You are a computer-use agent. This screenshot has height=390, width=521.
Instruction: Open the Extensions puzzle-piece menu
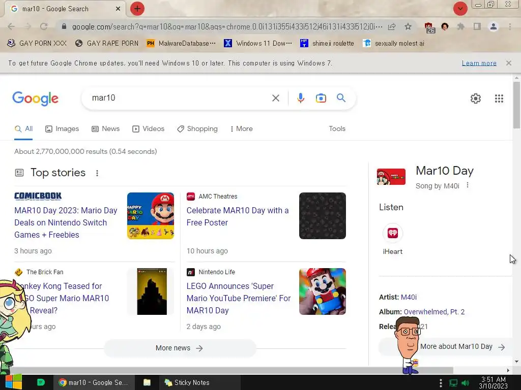(461, 26)
